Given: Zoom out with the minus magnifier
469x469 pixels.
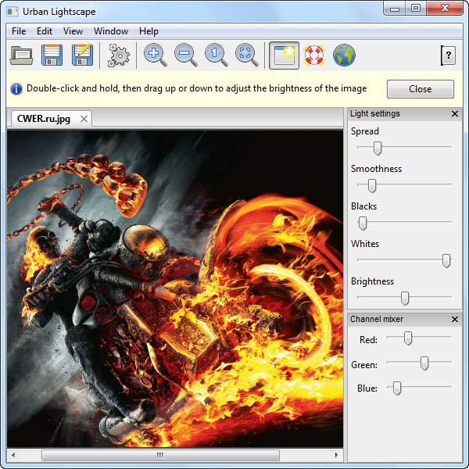Looking at the screenshot, I should click(186, 55).
